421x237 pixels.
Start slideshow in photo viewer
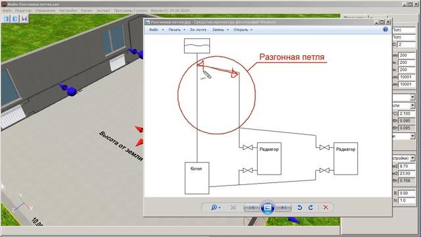[x=268, y=207]
